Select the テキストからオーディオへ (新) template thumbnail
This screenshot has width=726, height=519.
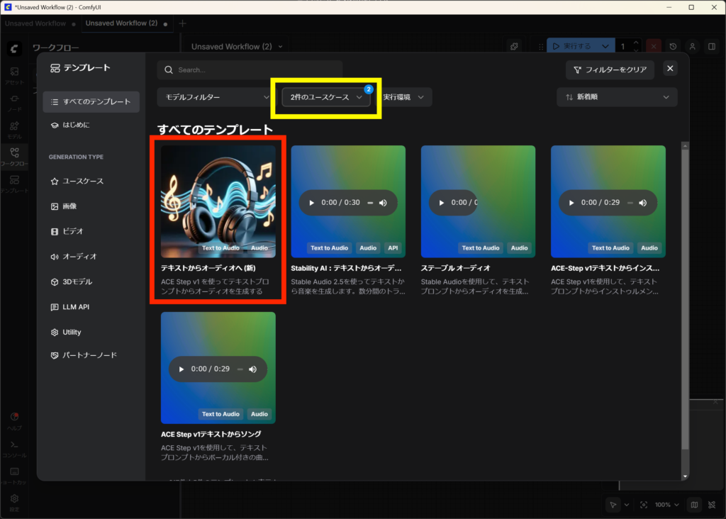[218, 201]
